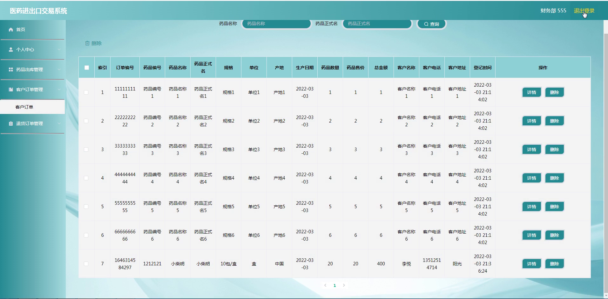Check the row with order 2222222222
The height and width of the screenshot is (299, 608).
click(86, 121)
